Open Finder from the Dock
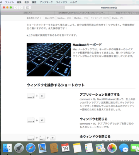 pos(7,148)
